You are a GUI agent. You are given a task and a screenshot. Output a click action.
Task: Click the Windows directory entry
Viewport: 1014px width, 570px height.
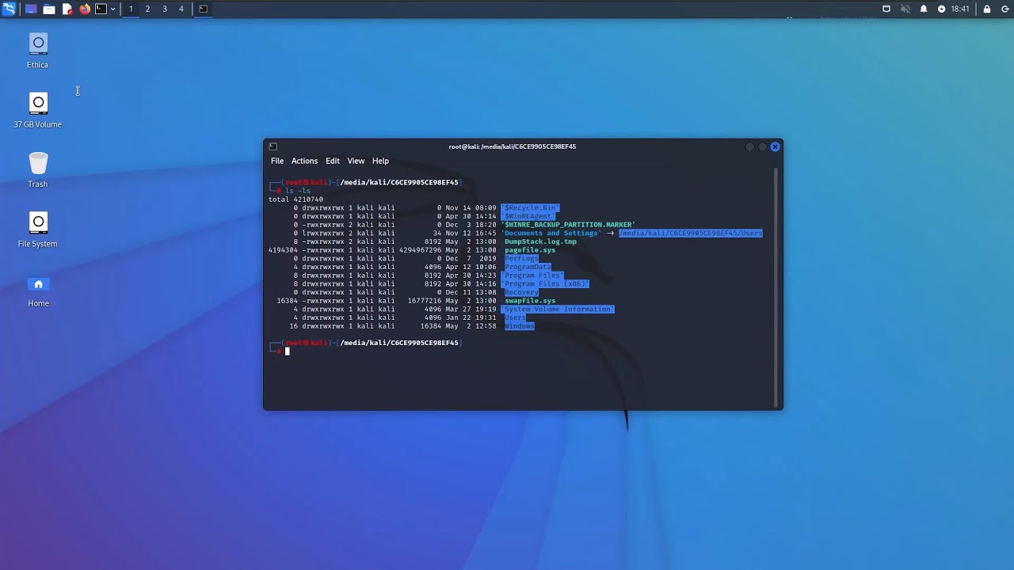(520, 326)
